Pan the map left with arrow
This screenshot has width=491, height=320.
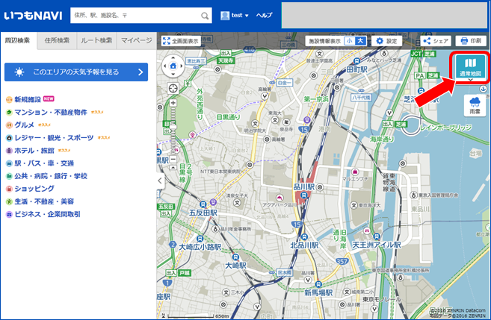165,66
